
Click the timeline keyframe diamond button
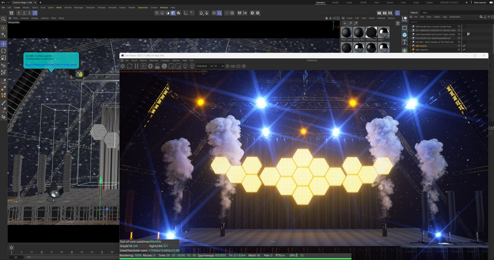[x=11, y=248]
